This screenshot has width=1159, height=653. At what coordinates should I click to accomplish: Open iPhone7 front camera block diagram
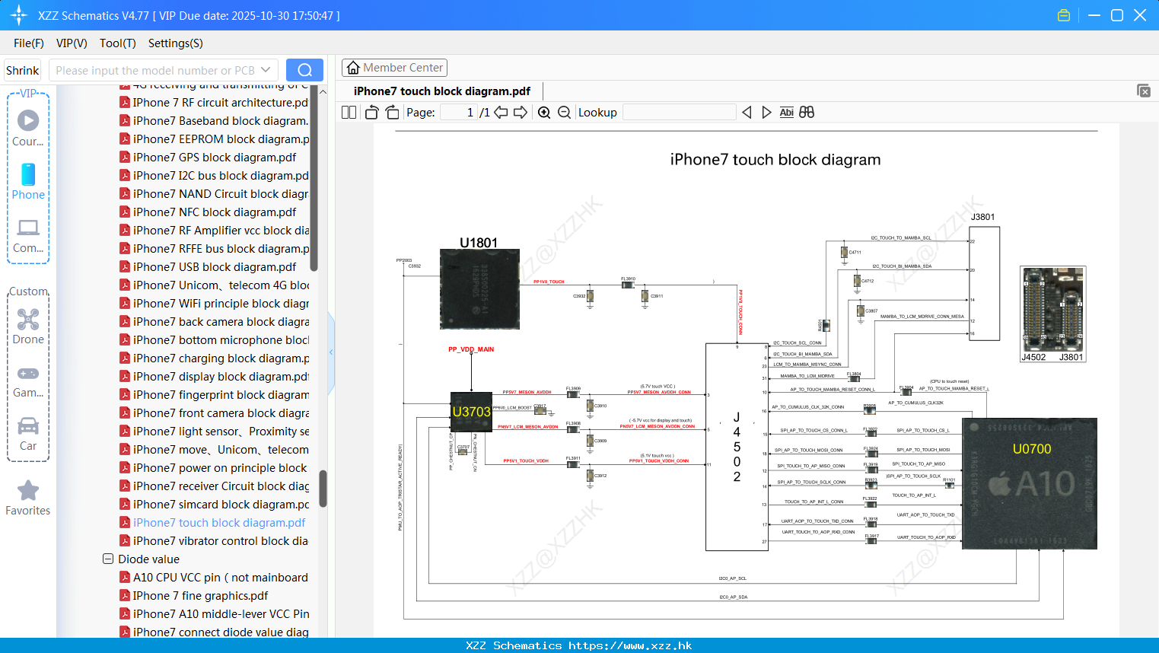215,413
